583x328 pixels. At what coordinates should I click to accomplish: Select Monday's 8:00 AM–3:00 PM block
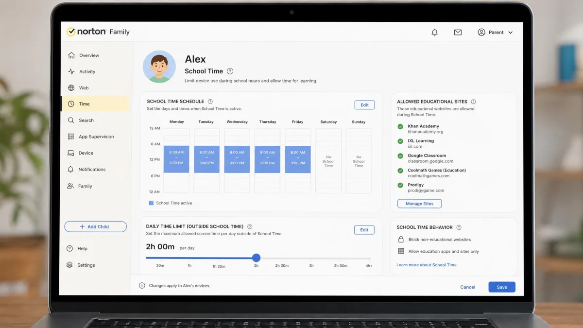176,159
